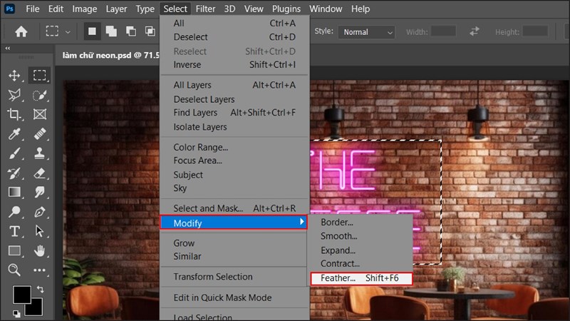Screen dimensions: 570x321
Task: Reset default foreground and background colors
Action: coord(16,313)
